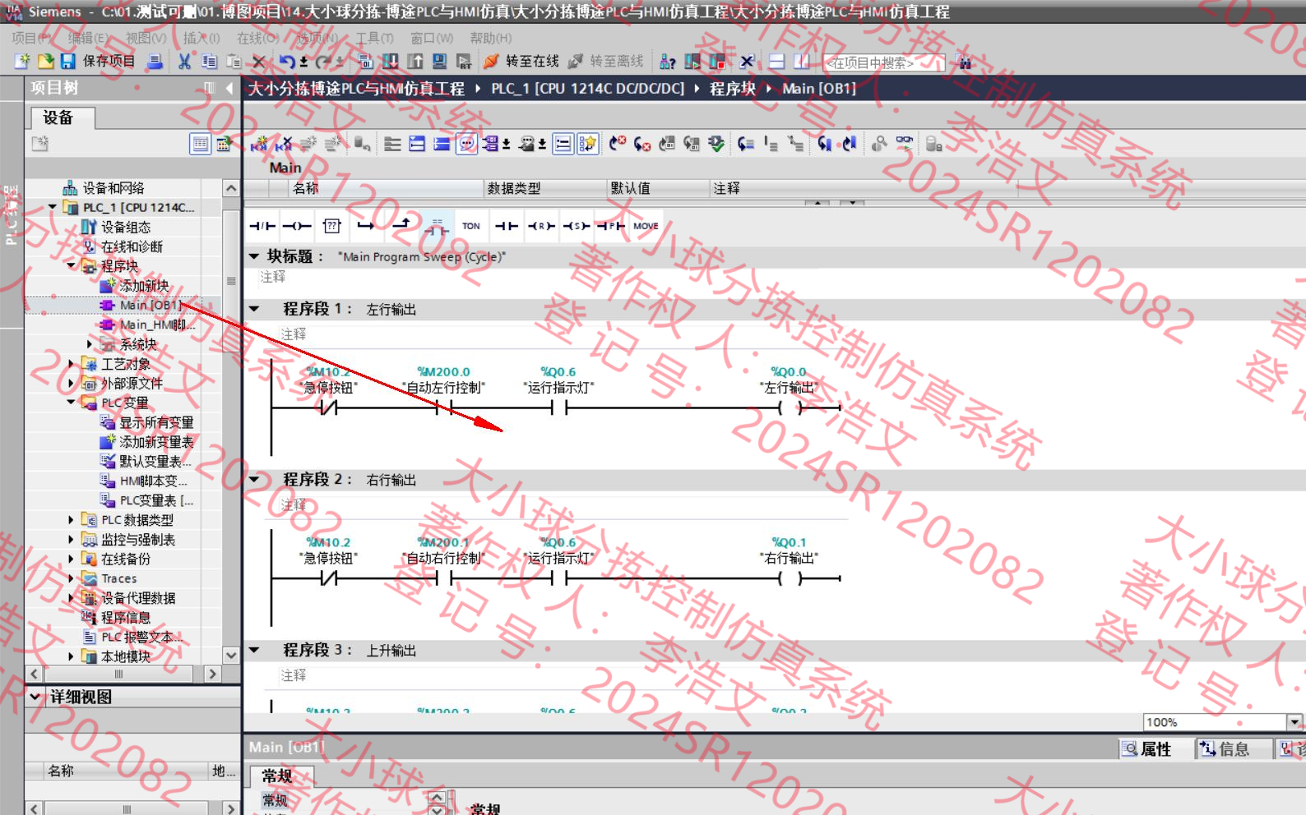Open a branch in the ladder rung

366,226
